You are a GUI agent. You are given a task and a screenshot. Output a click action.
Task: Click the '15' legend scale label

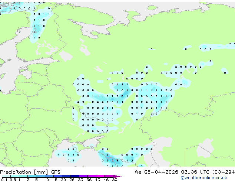[55, 180]
